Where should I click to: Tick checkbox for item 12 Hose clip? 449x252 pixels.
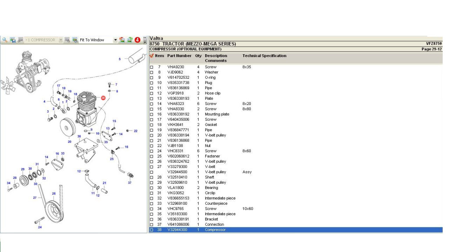coord(151,94)
